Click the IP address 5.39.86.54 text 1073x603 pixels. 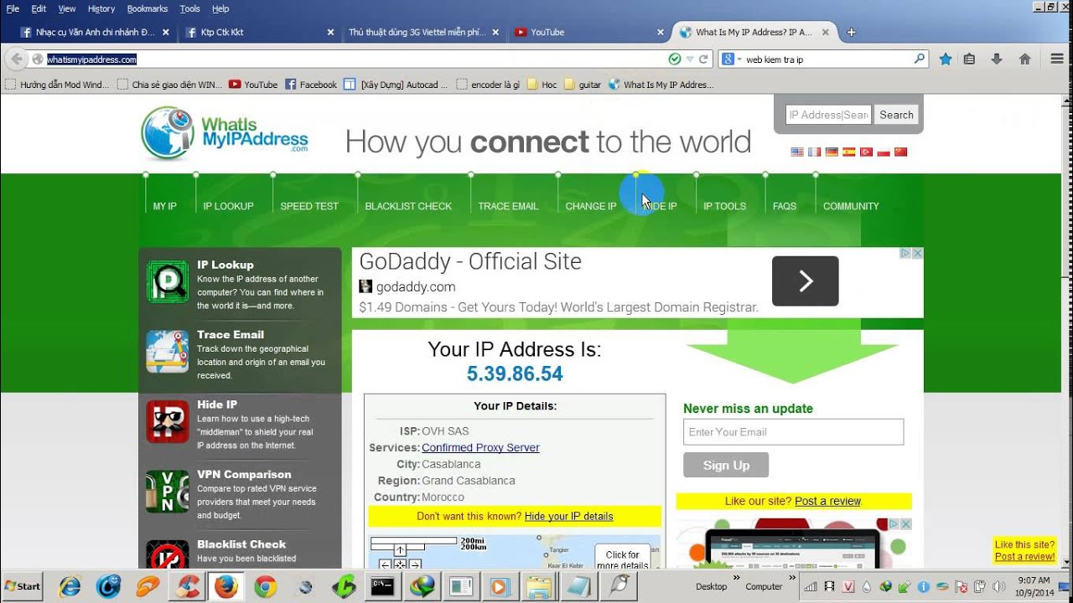(x=515, y=374)
